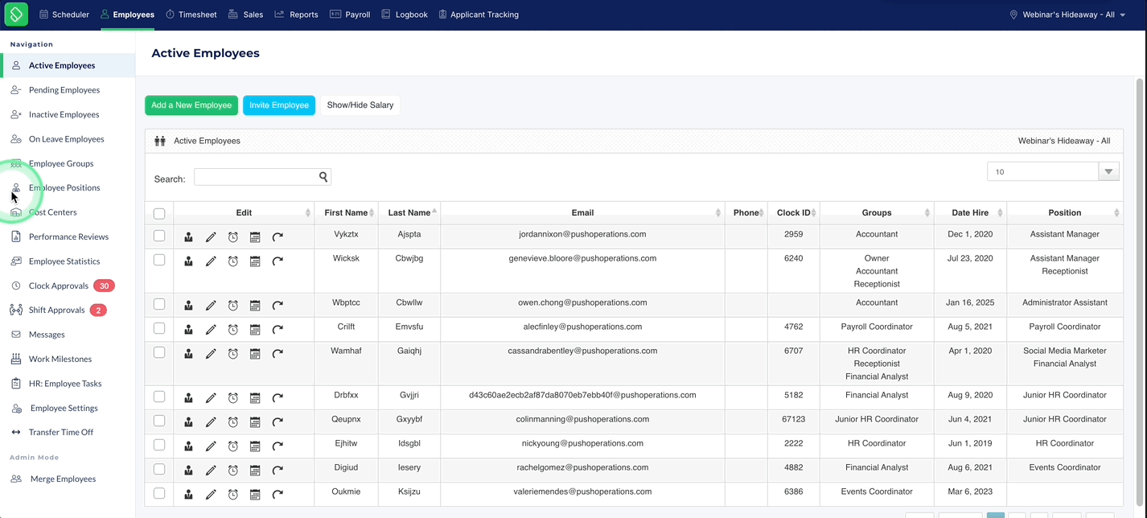Viewport: 1147px width, 518px height.
Task: Click the curved arrow icon in Drbfxx's row
Action: coord(277,397)
